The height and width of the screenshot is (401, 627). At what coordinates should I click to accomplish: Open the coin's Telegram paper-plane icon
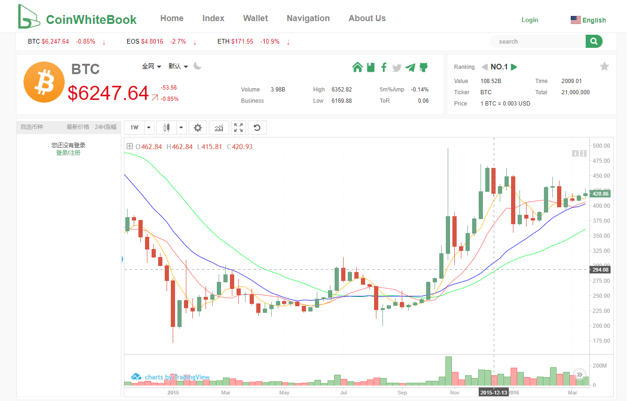coord(410,68)
